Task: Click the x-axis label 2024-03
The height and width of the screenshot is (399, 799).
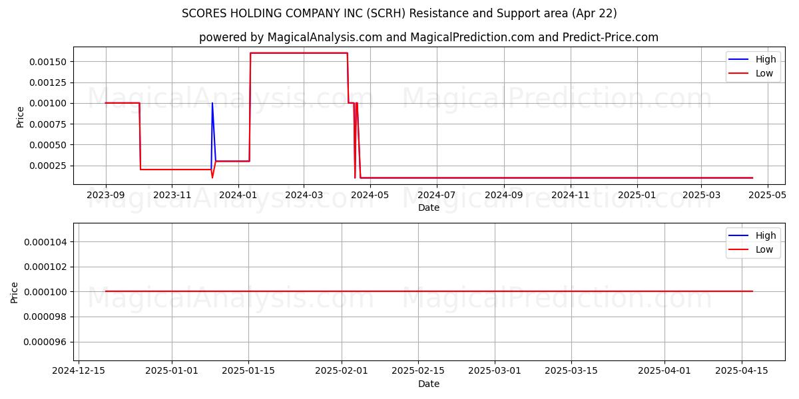Action: pyautogui.click(x=304, y=195)
